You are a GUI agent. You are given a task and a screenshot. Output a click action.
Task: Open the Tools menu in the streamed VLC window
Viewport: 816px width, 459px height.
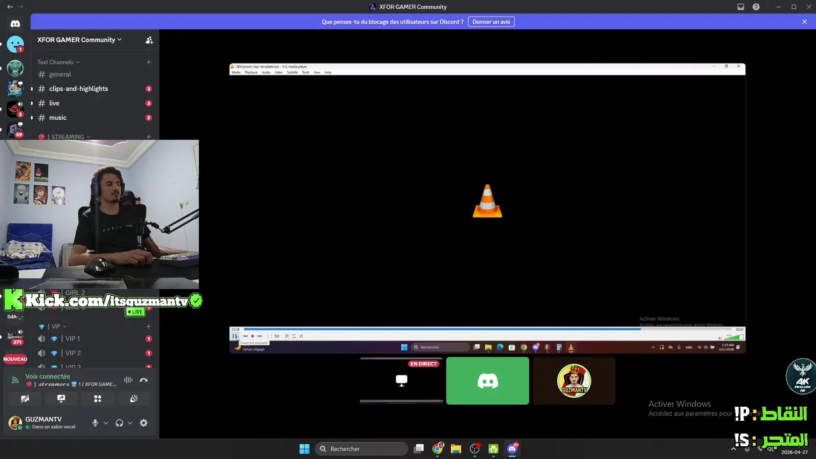click(x=305, y=72)
